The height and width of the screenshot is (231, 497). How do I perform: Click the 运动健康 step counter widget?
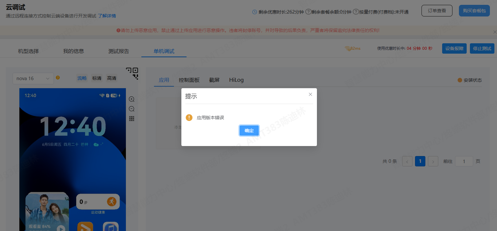click(98, 202)
